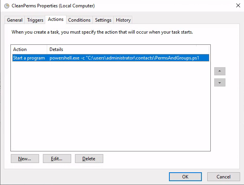
Task: Go to the Conditions tab
Action: [x=79, y=20]
